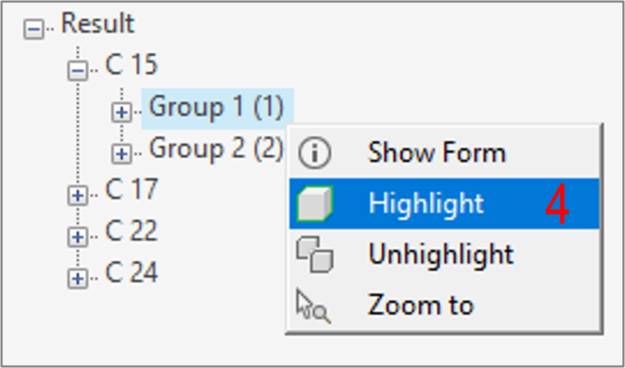625x368 pixels.
Task: Expand the C 17 node
Action: (78, 195)
